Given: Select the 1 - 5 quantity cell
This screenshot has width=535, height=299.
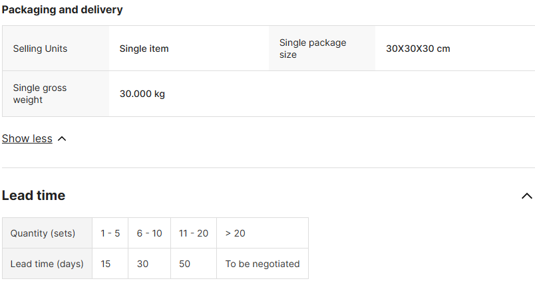Looking at the screenshot, I should tap(110, 233).
